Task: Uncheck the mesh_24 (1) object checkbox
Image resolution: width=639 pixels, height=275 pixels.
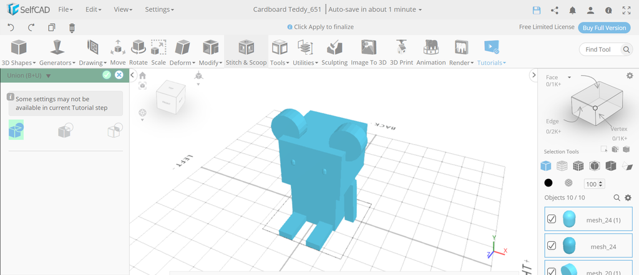Action: coord(552,219)
